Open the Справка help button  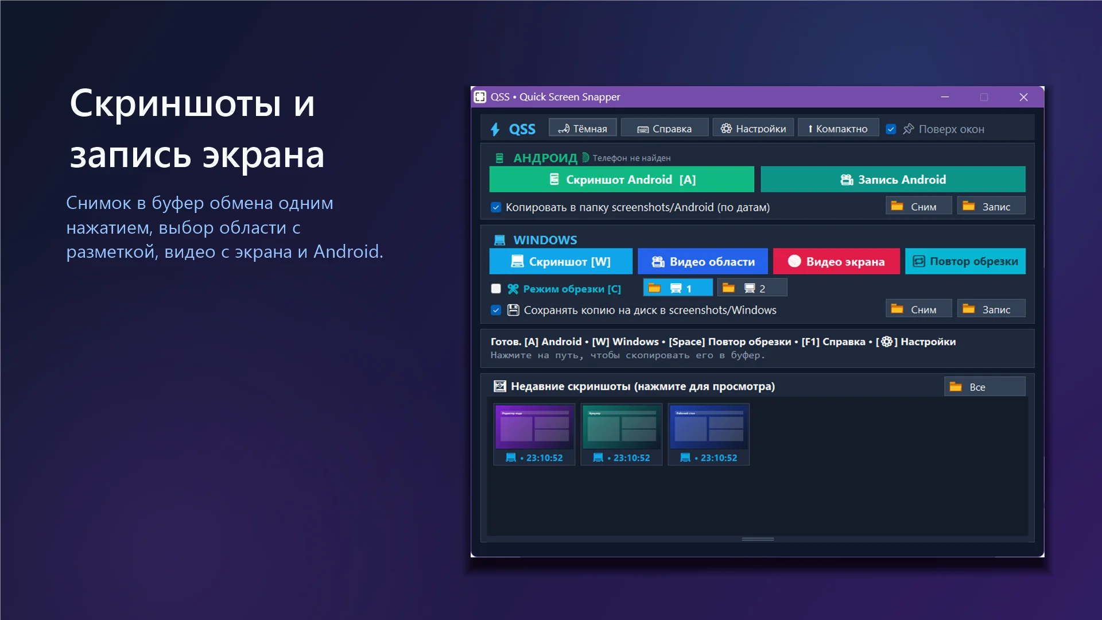click(x=664, y=128)
